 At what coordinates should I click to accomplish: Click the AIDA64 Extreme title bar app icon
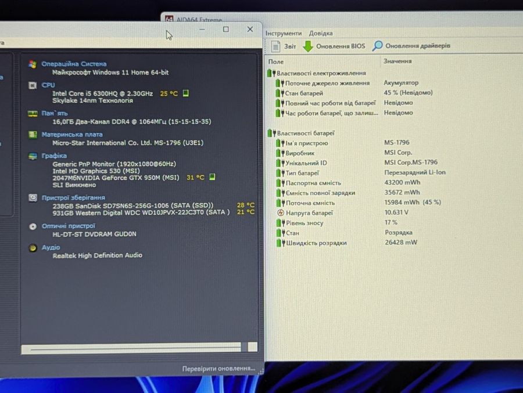pos(169,19)
